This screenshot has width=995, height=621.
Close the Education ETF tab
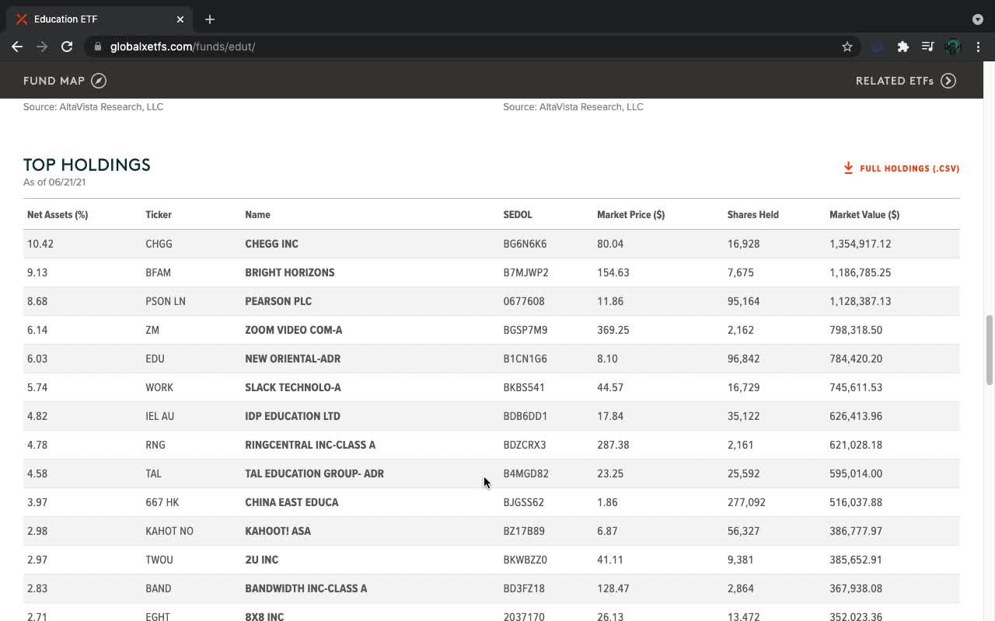pyautogui.click(x=180, y=19)
